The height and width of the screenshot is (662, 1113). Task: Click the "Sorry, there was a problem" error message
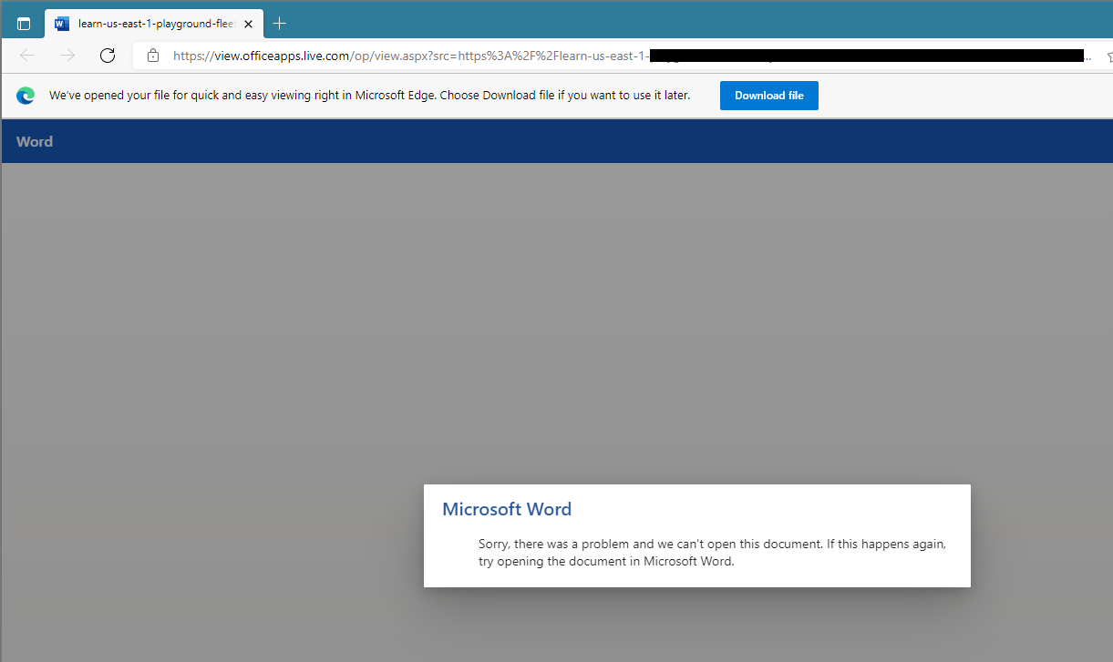pyautogui.click(x=711, y=553)
